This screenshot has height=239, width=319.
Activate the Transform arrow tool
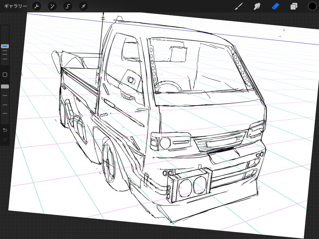coord(83,6)
